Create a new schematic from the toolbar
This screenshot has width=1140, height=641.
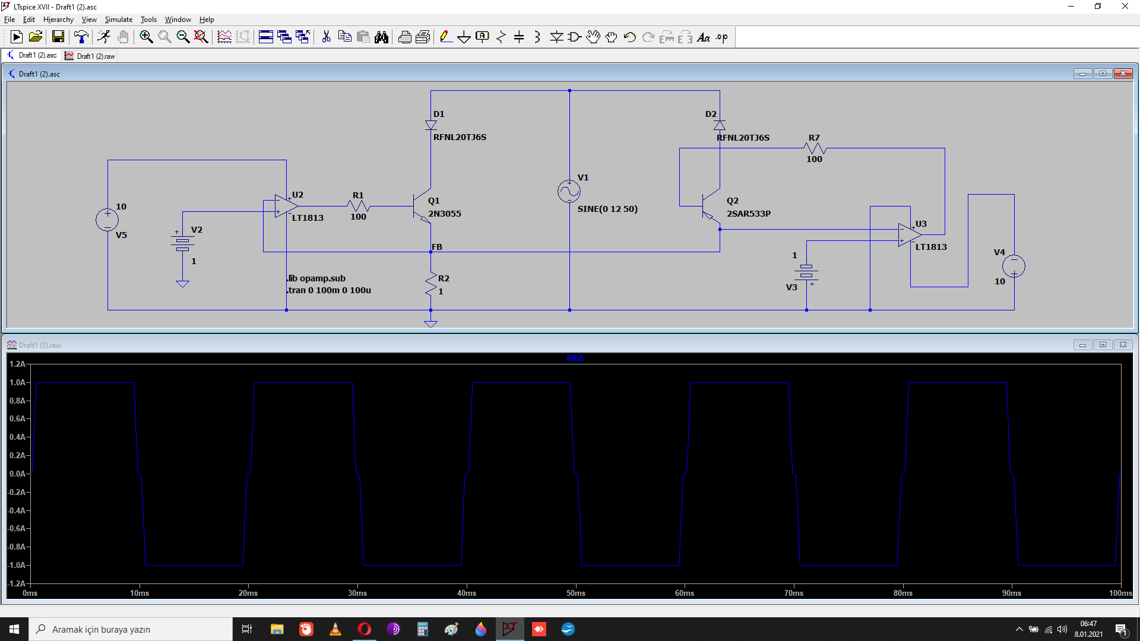pyautogui.click(x=17, y=37)
